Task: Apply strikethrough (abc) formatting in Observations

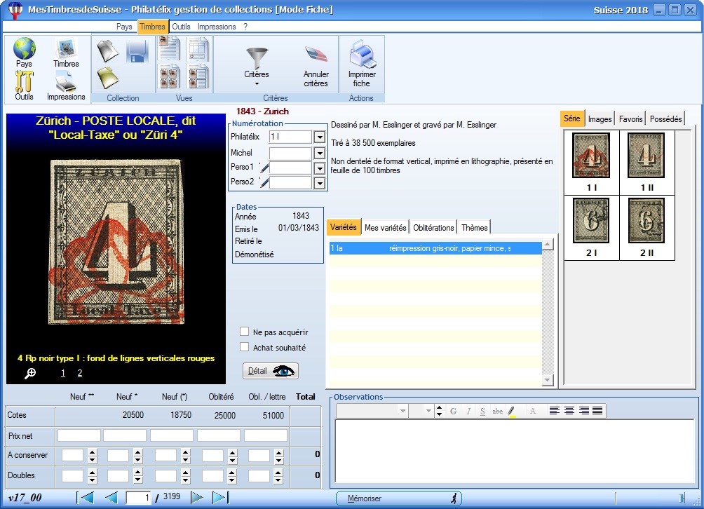Action: 497,411
